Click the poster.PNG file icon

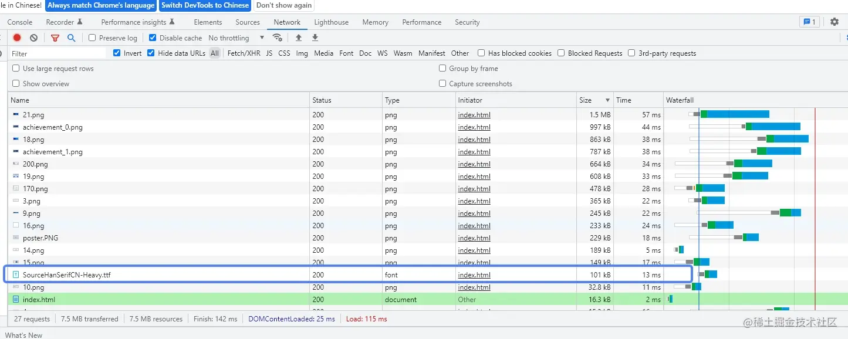16,238
